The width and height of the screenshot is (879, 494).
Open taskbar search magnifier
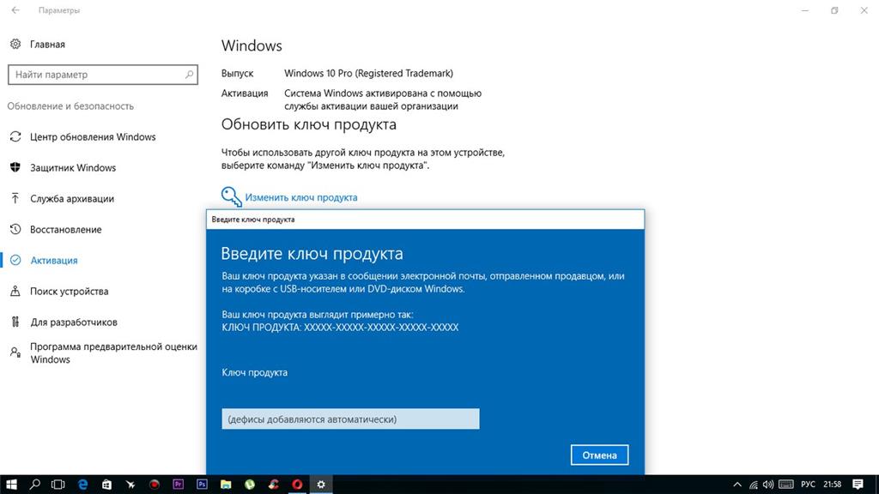click(x=34, y=485)
